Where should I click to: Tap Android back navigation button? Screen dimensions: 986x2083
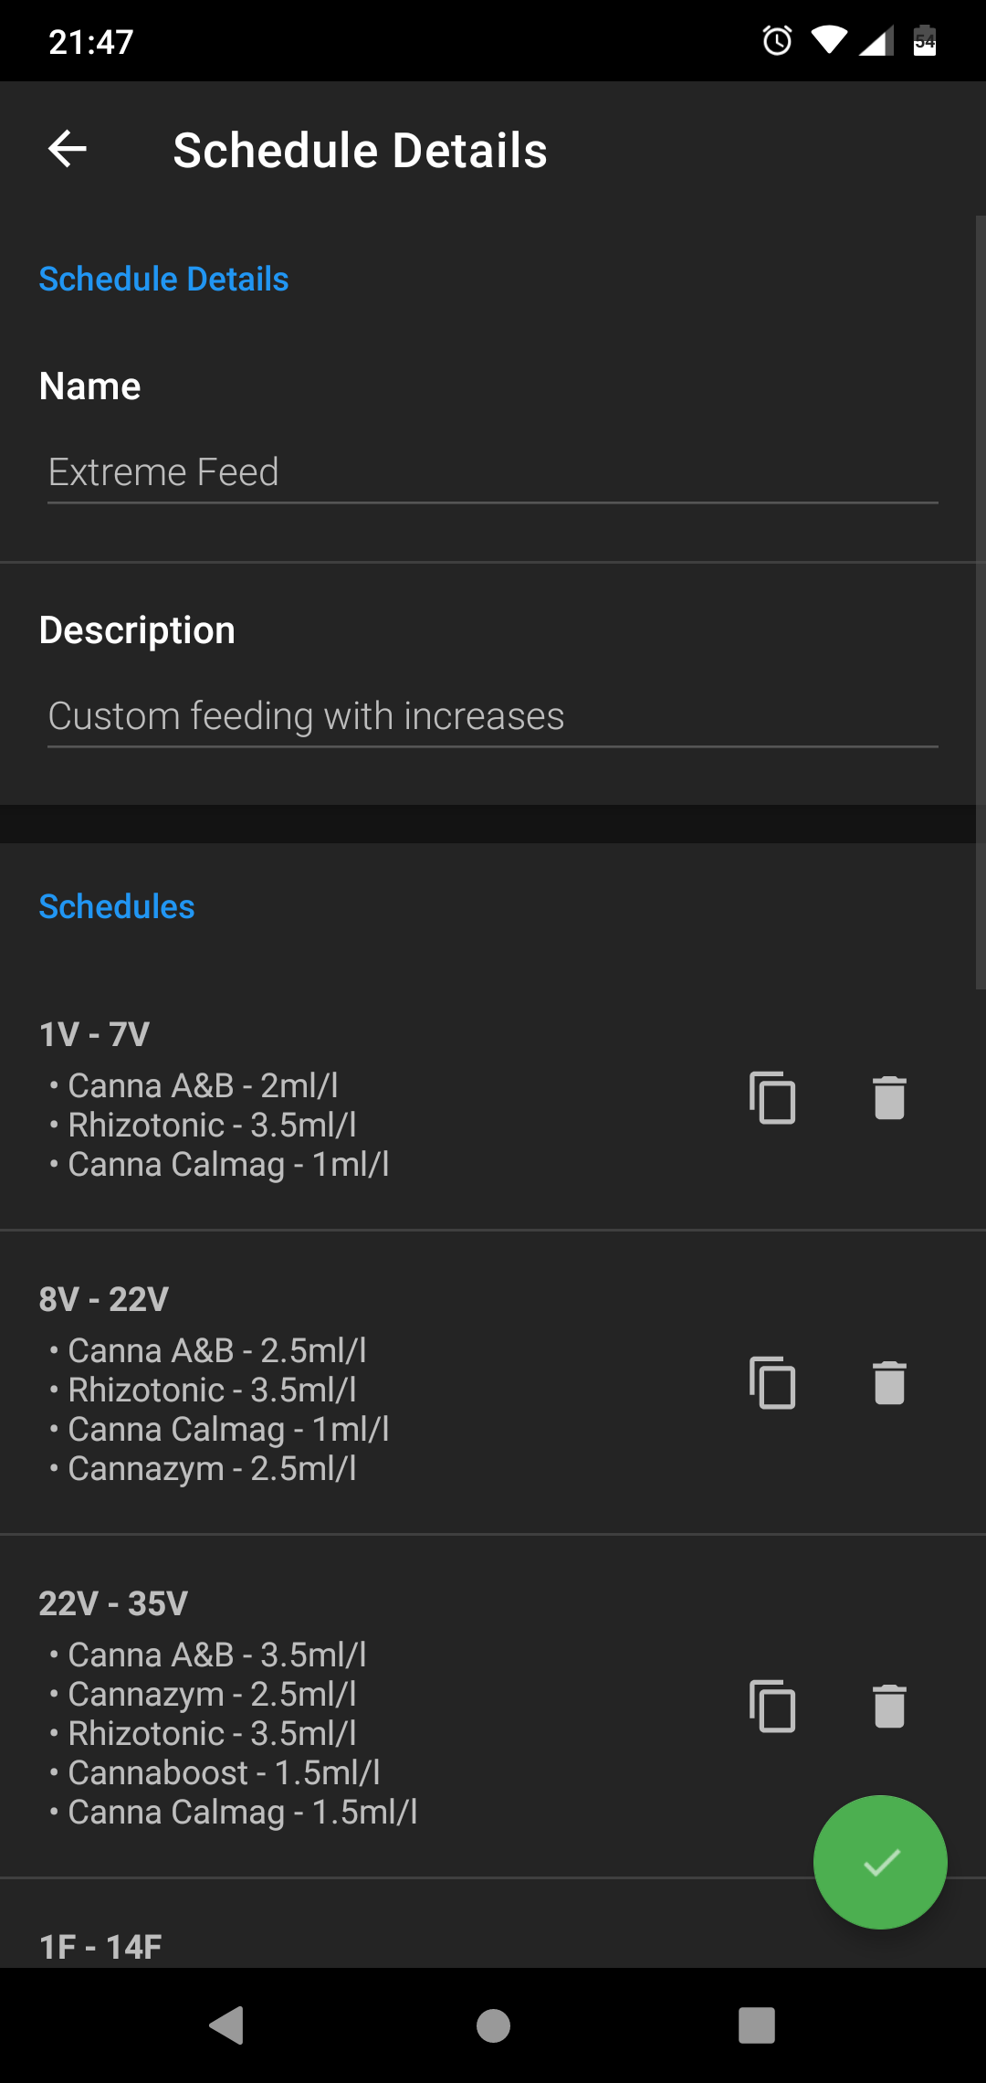pyautogui.click(x=226, y=2025)
